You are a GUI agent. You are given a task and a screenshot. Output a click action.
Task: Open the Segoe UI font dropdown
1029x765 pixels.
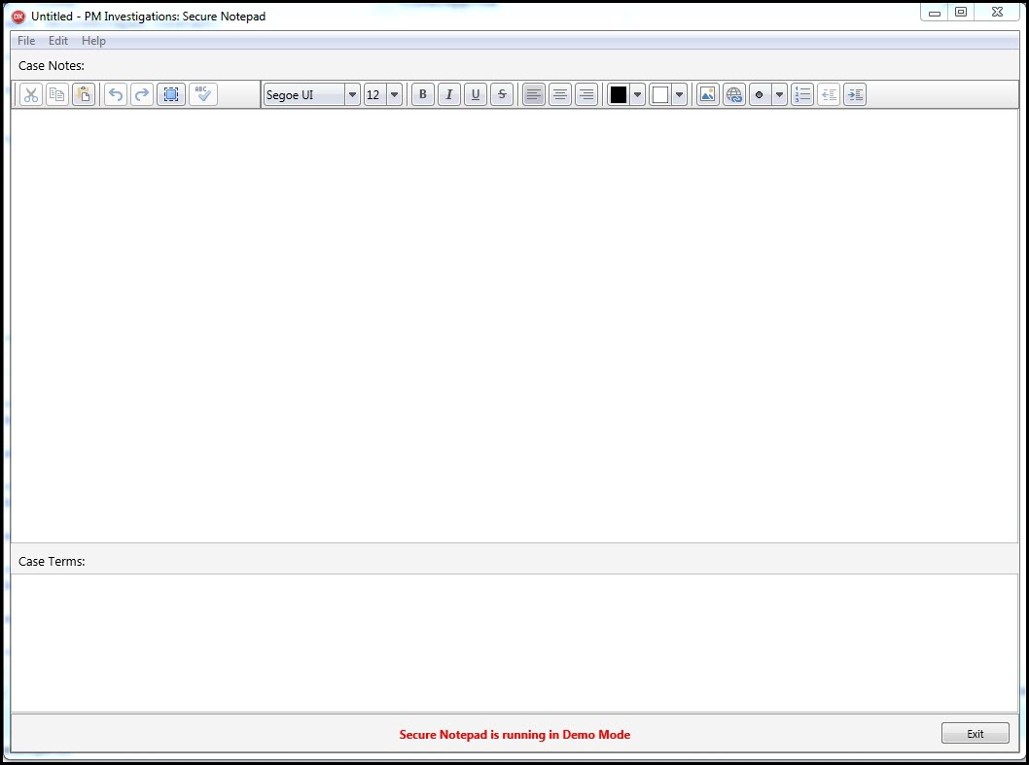tap(352, 94)
